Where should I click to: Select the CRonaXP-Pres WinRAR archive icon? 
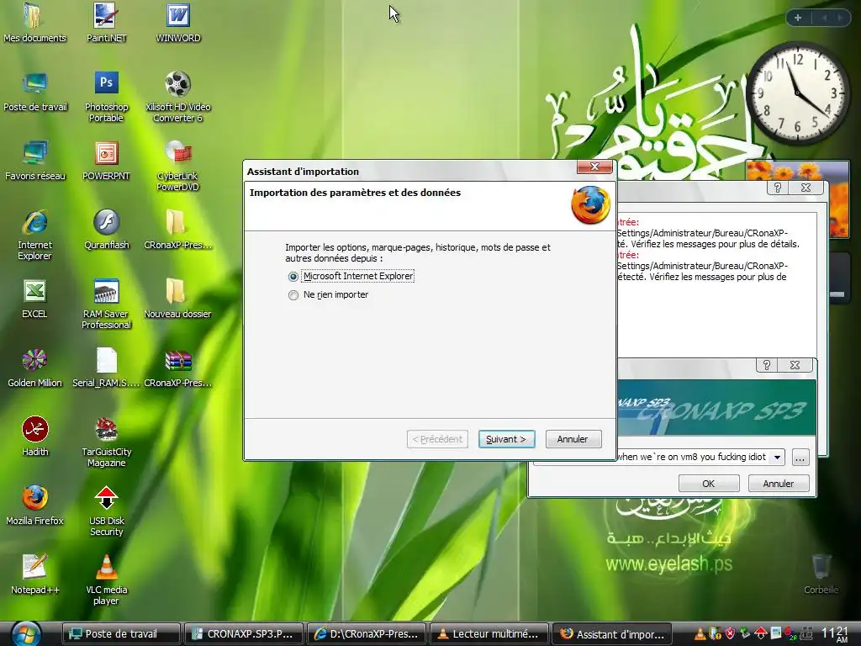coord(178,368)
